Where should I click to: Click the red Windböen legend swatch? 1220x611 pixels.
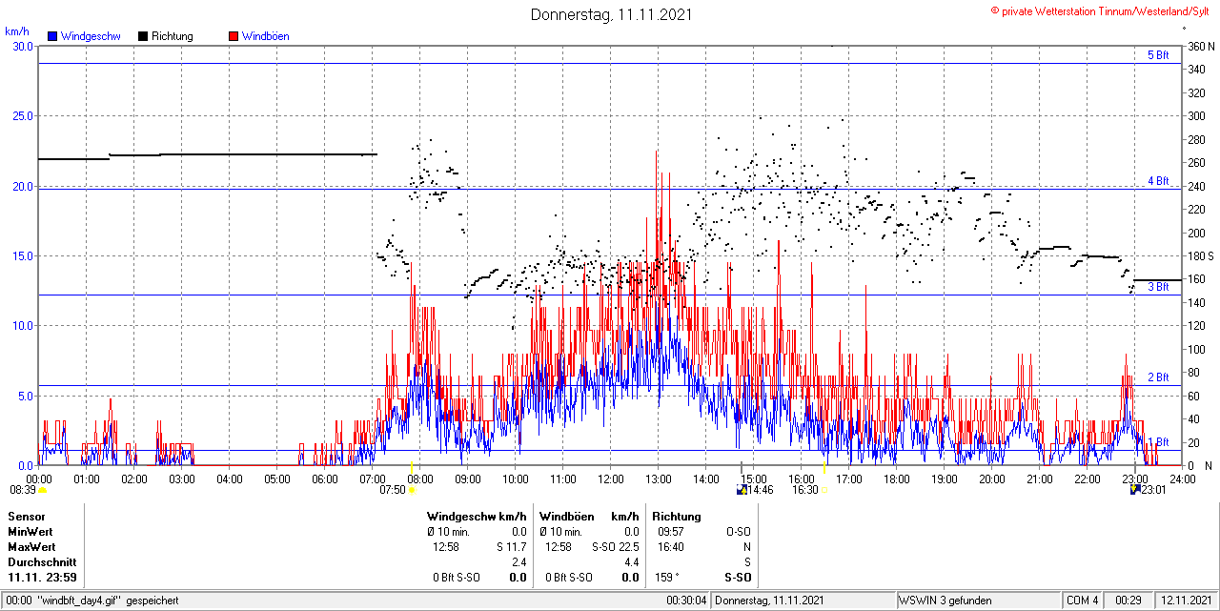[234, 36]
